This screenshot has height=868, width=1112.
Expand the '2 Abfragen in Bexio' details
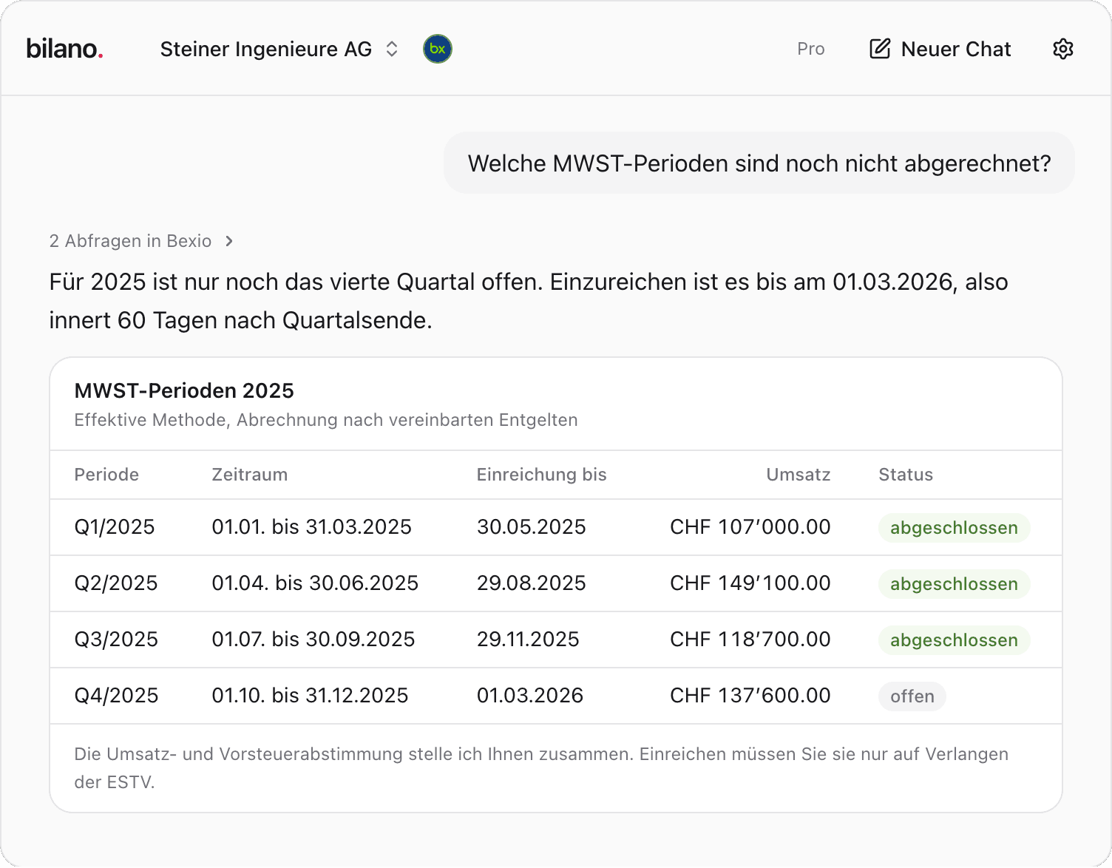pos(141,241)
